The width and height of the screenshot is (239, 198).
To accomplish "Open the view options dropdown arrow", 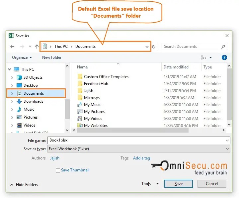I will (x=211, y=57).
